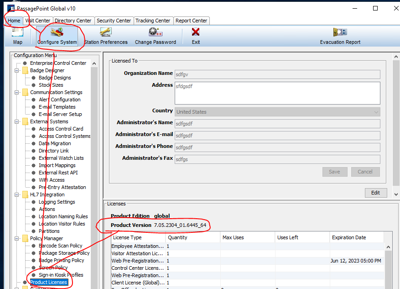Image resolution: width=400 pixels, height=289 pixels.
Task: Click the PassagePoint app title icon
Action: (11, 8)
